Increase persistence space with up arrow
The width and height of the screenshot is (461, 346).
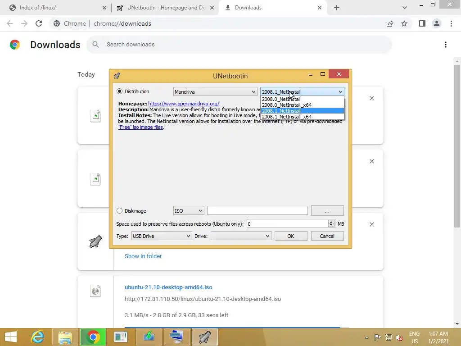pos(331,222)
